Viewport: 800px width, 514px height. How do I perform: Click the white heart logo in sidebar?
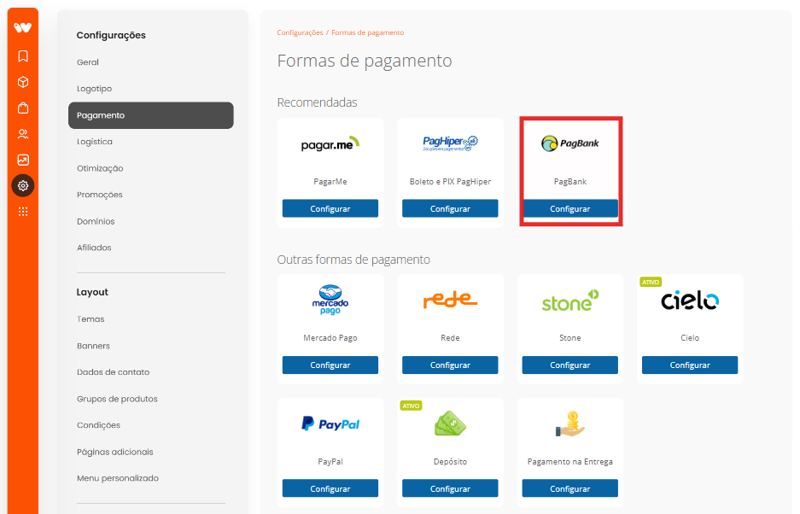(22, 27)
